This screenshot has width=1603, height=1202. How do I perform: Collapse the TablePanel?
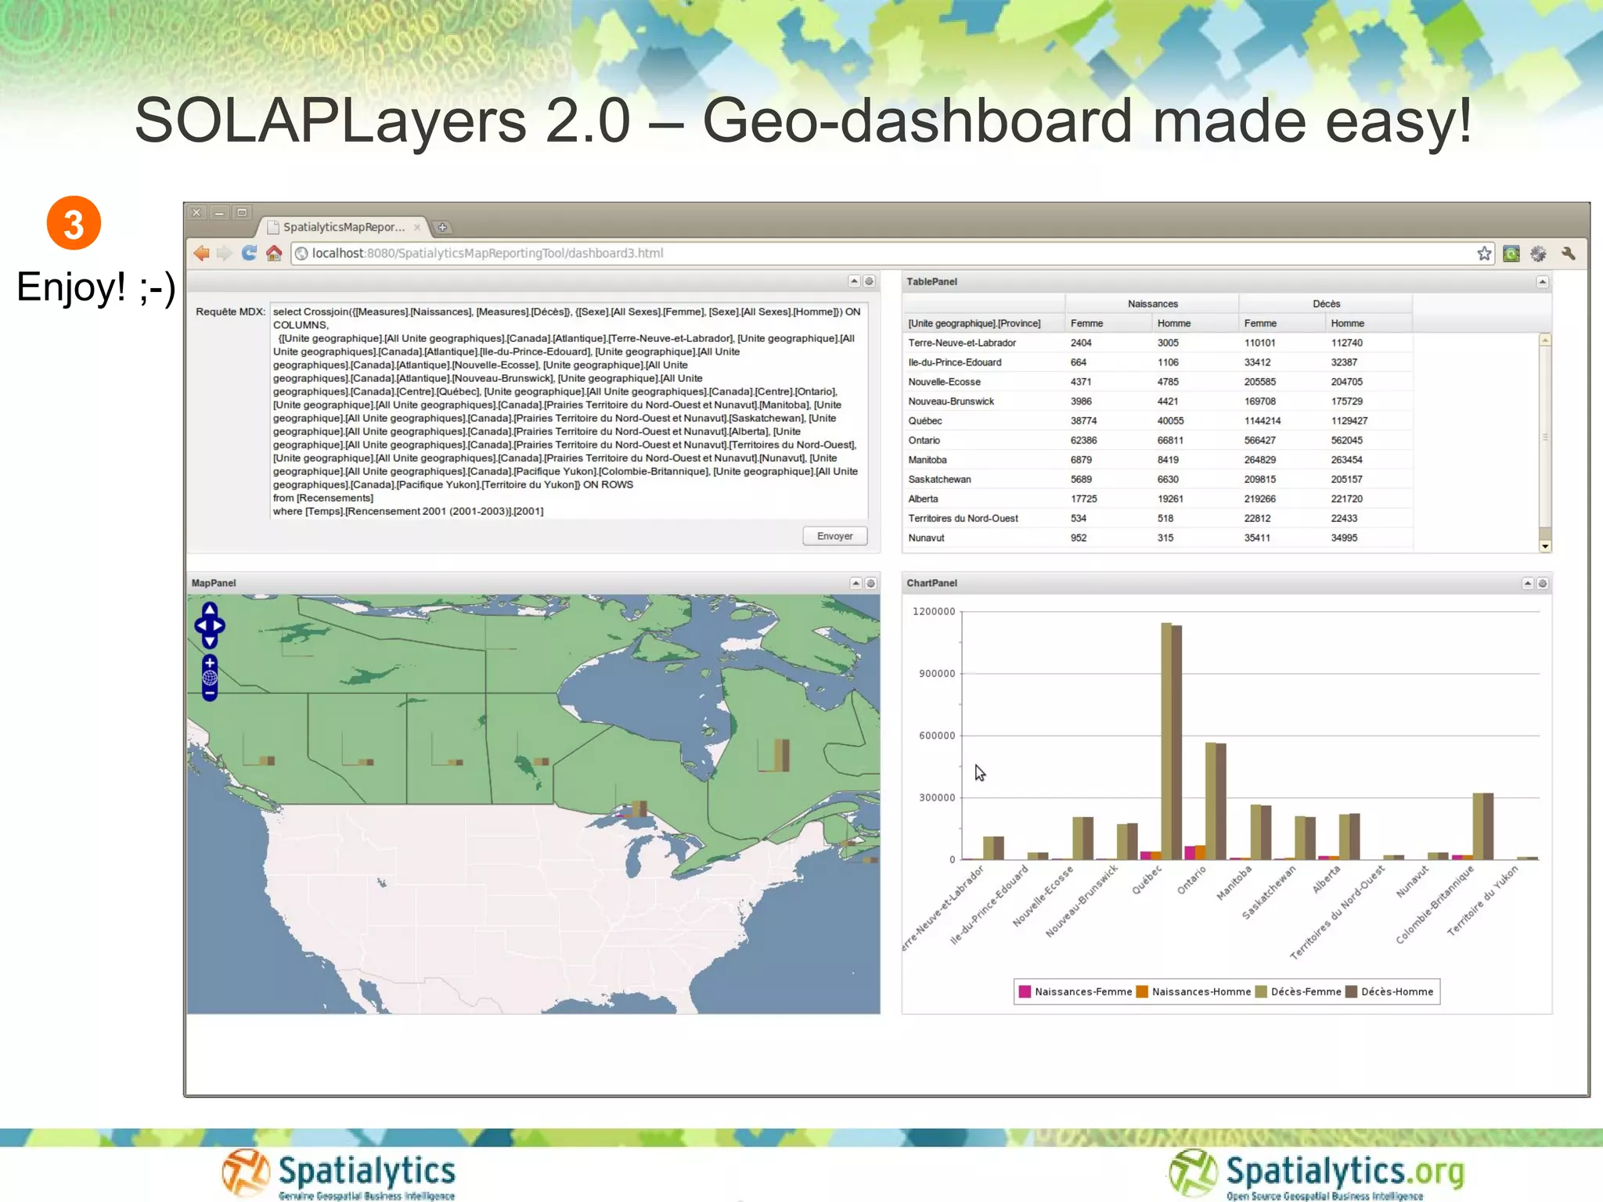(1542, 282)
